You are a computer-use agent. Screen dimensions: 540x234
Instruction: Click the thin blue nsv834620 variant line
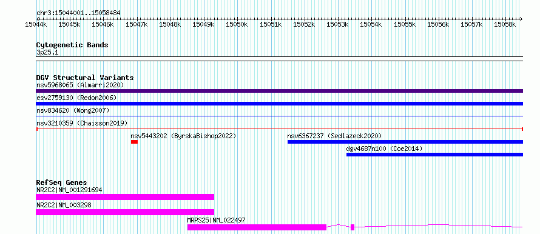(x=279, y=116)
